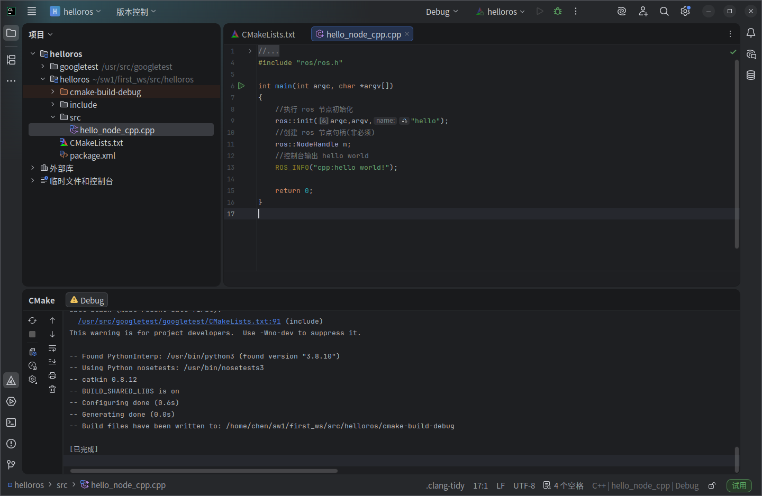This screenshot has width=762, height=496.
Task: Open the main hamburger menu
Action: [32, 11]
